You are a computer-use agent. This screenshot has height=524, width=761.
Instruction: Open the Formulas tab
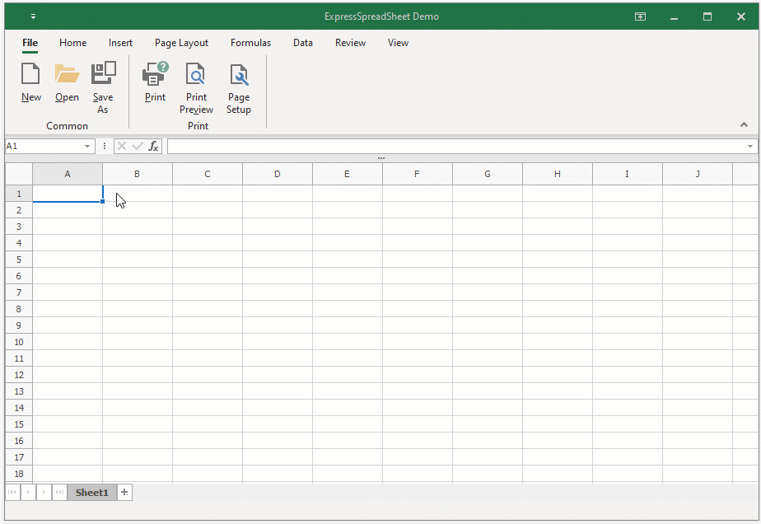click(x=250, y=43)
